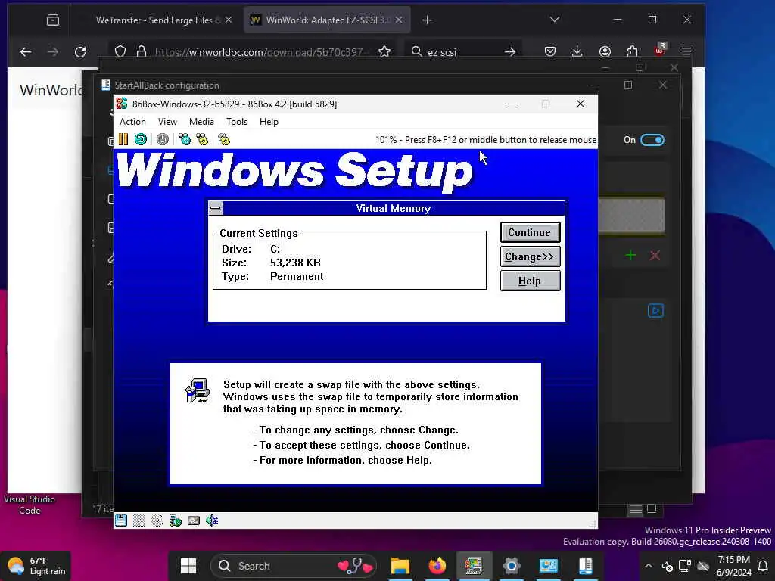The image size is (775, 581).
Task: Open Settings gear on taskbar
Action: pyautogui.click(x=512, y=566)
